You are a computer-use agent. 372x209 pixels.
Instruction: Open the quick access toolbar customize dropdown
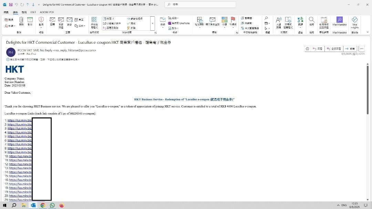[39, 4]
